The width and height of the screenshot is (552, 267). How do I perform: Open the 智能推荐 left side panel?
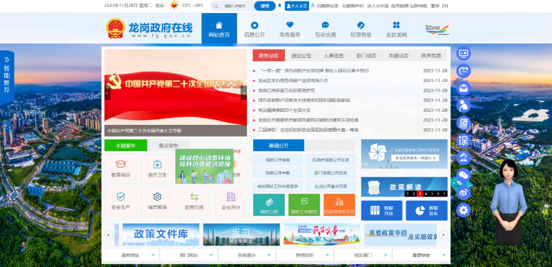pyautogui.click(x=7, y=78)
